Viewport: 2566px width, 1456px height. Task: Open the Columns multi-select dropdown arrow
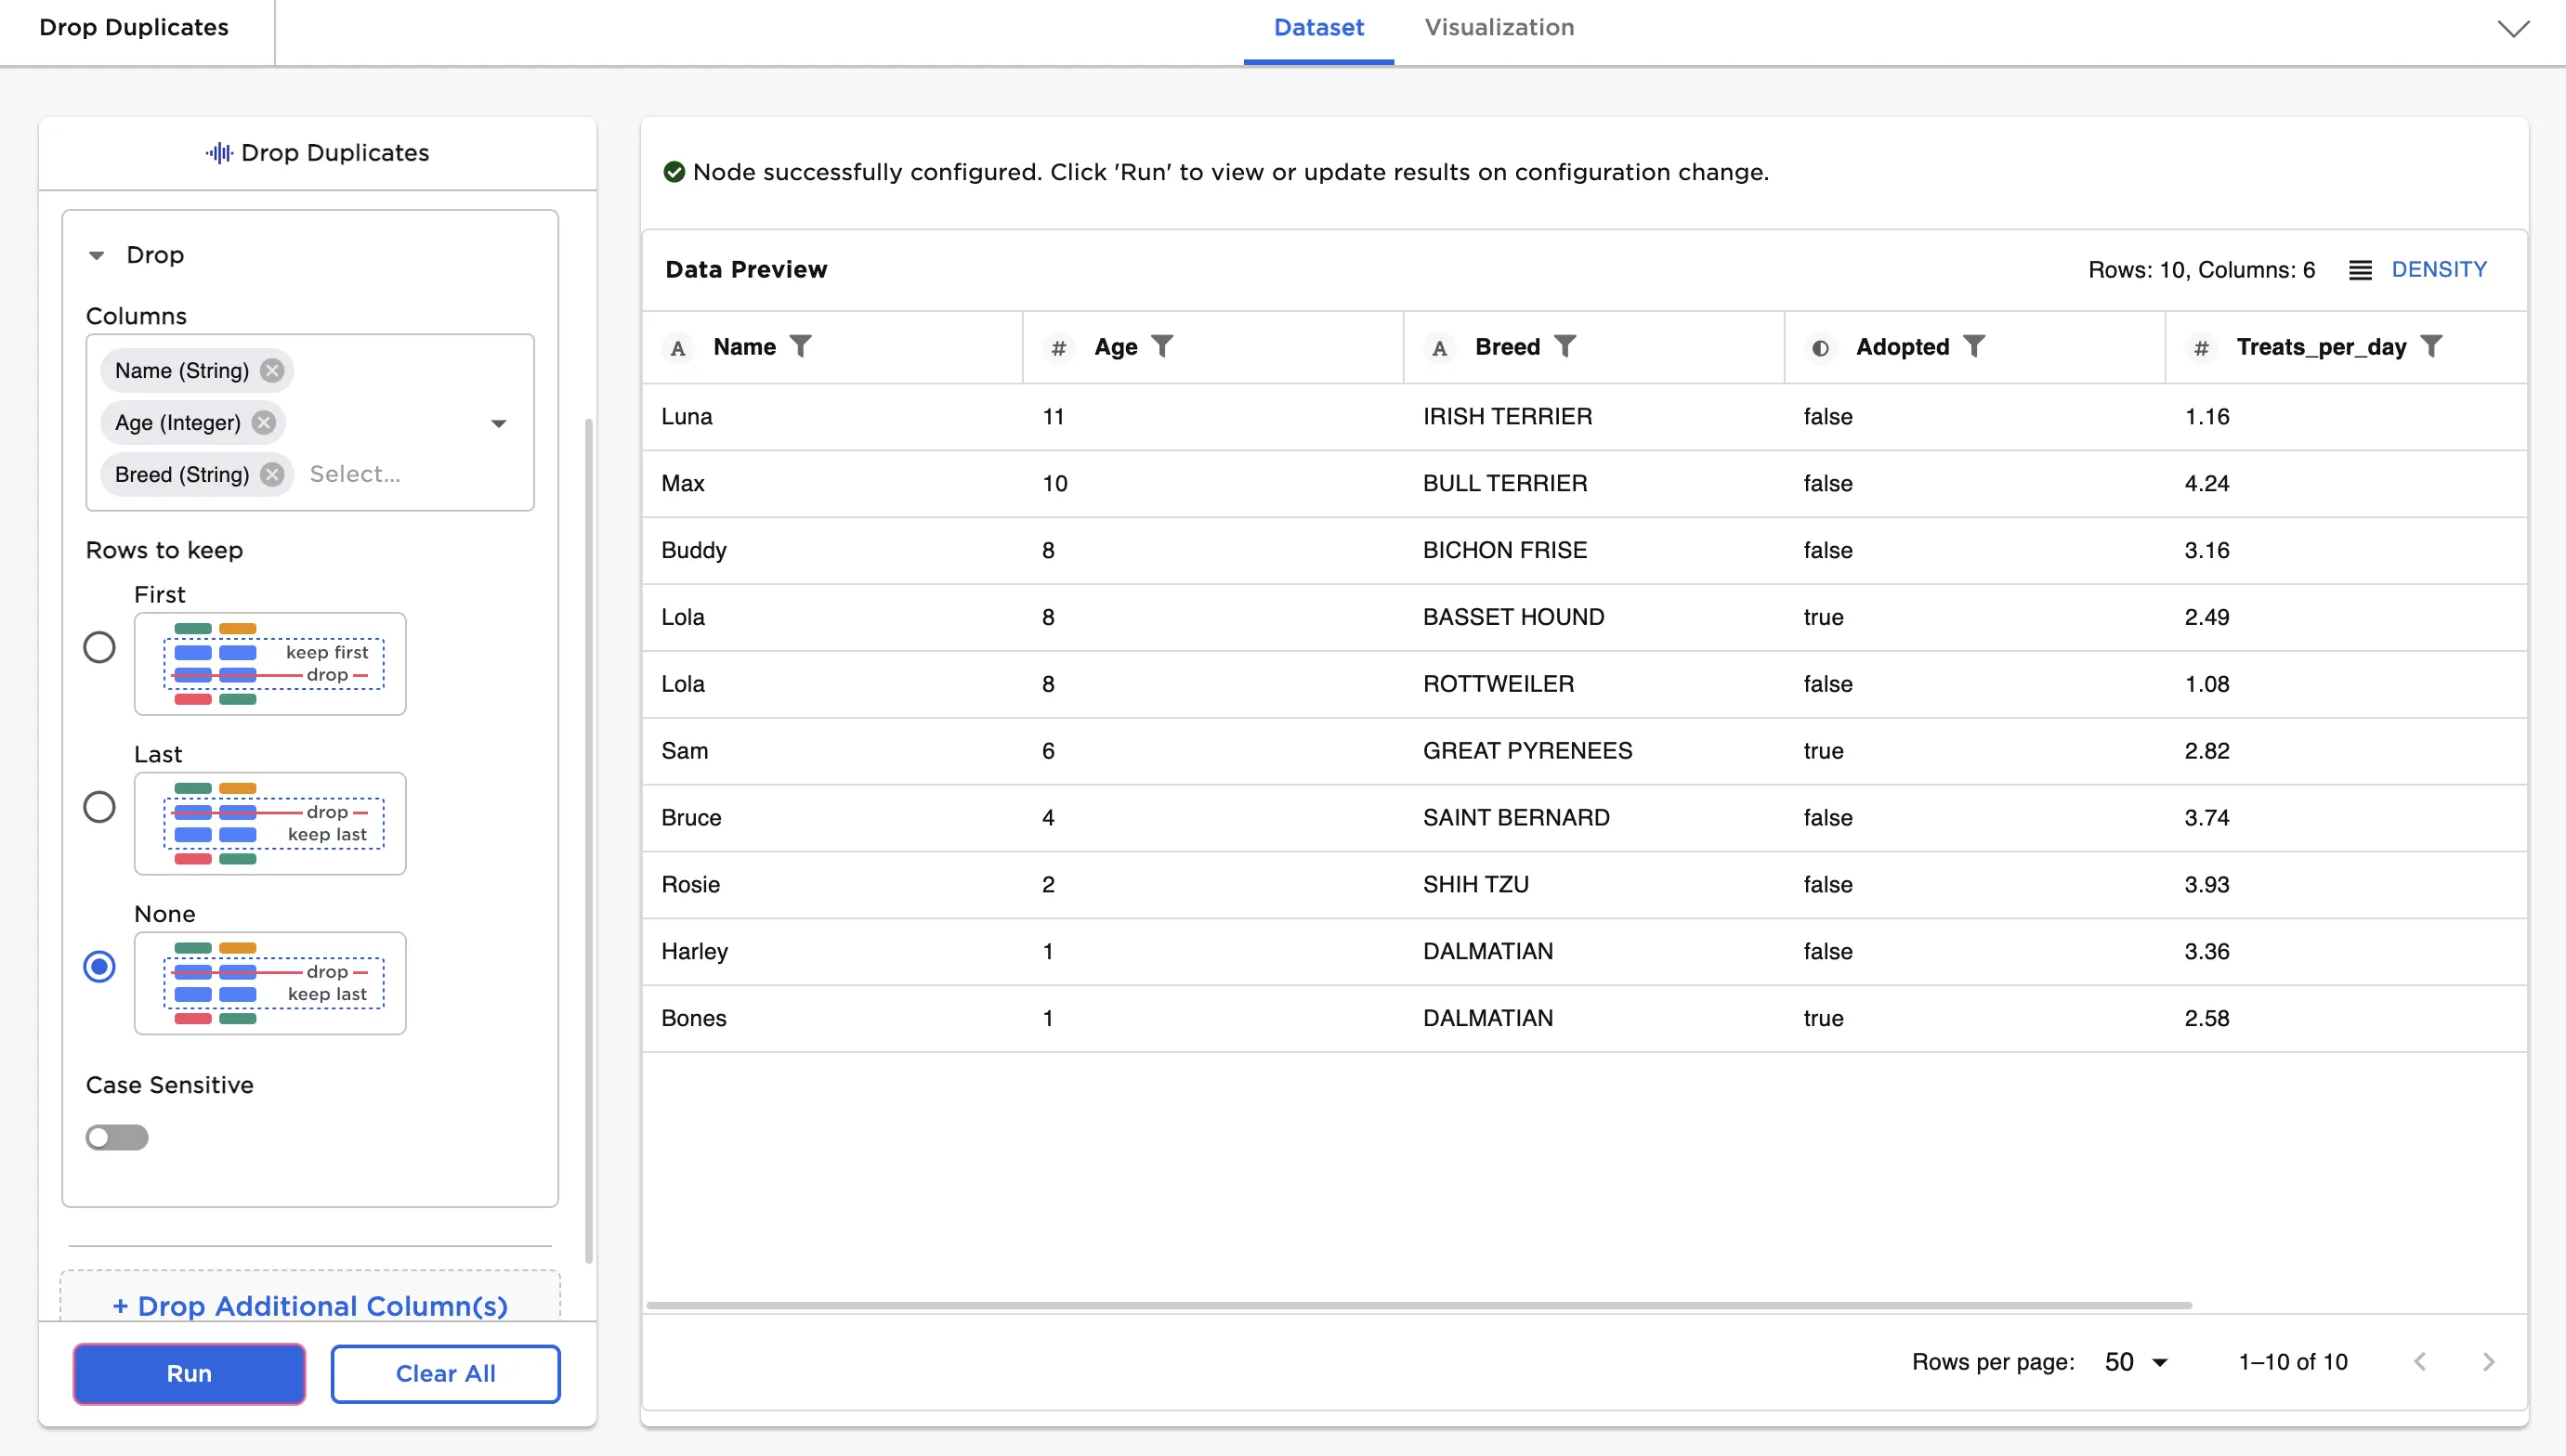click(x=498, y=423)
